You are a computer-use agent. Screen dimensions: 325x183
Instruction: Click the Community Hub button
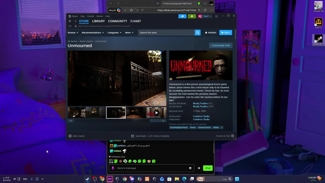tap(221, 45)
